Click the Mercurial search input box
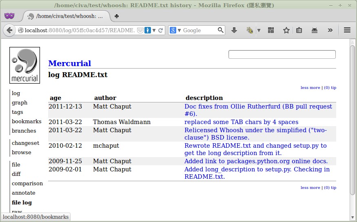This screenshot has width=357, height=222. (282, 54)
